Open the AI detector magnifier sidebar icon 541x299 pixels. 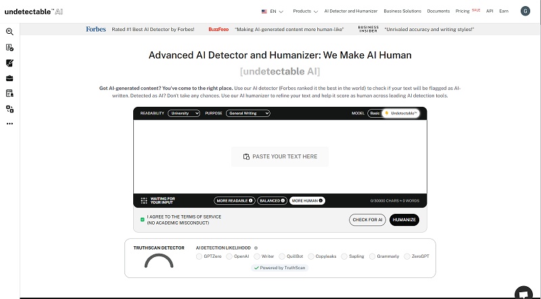(9, 32)
